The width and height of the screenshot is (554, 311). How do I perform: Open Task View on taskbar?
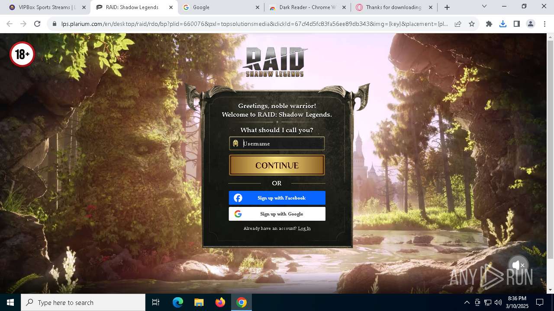tap(156, 302)
